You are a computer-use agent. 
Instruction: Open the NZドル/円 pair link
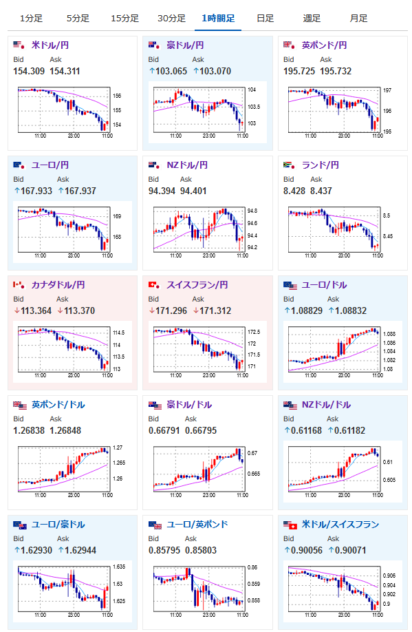pyautogui.click(x=187, y=165)
